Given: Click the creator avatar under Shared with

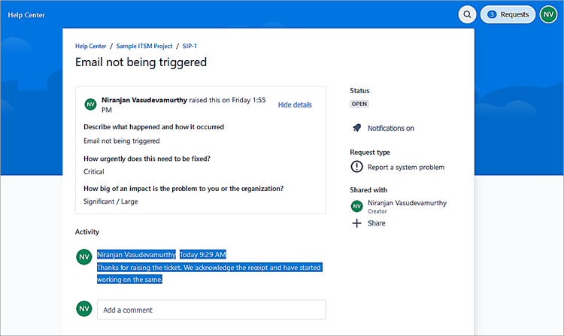Looking at the screenshot, I should click(356, 207).
